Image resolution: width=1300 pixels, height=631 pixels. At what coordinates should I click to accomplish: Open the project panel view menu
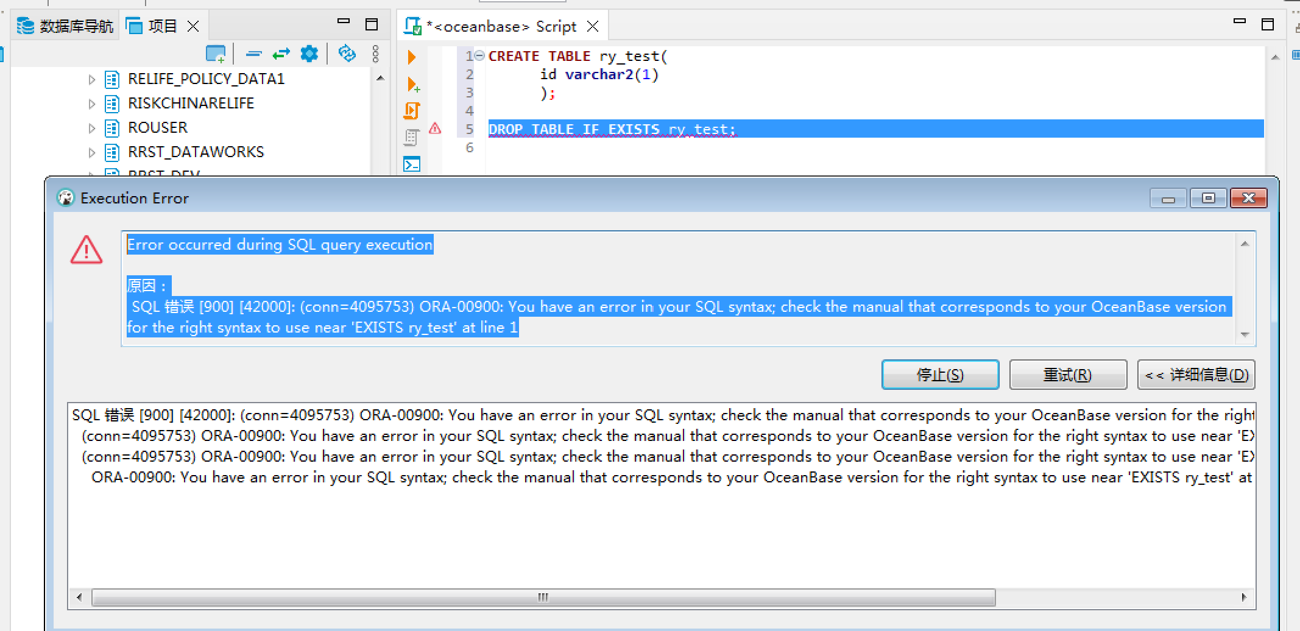pos(375,54)
